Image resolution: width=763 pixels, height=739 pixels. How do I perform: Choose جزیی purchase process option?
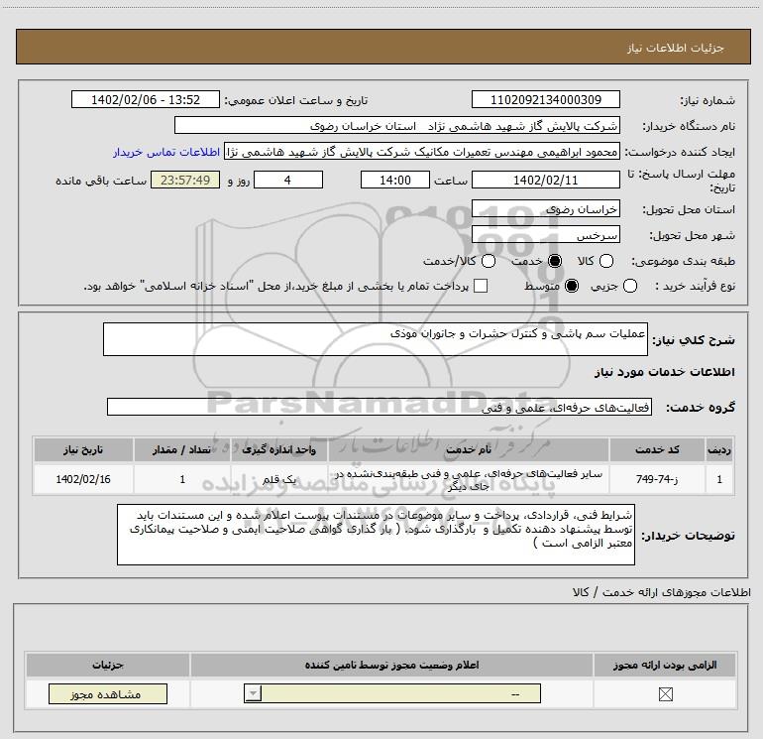tap(629, 286)
